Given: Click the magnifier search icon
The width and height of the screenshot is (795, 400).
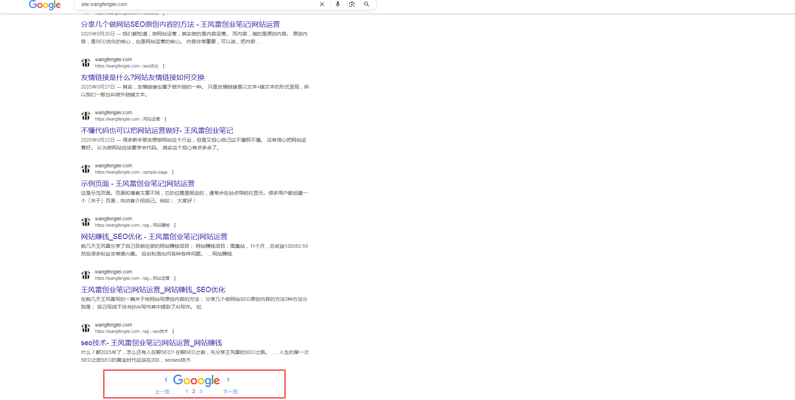Looking at the screenshot, I should (x=366, y=4).
